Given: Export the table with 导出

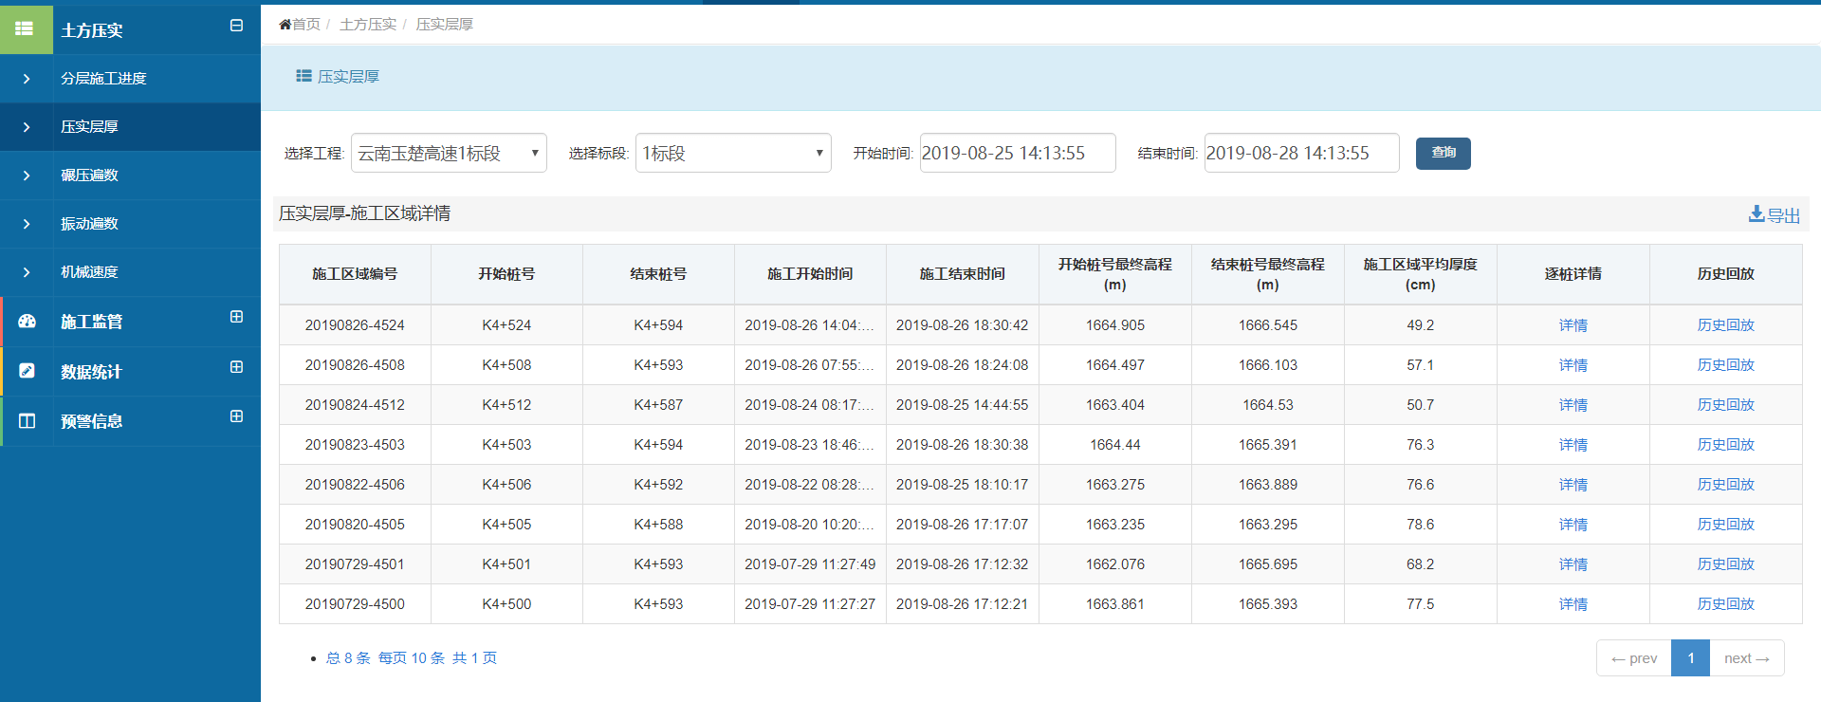Looking at the screenshot, I should [1775, 215].
